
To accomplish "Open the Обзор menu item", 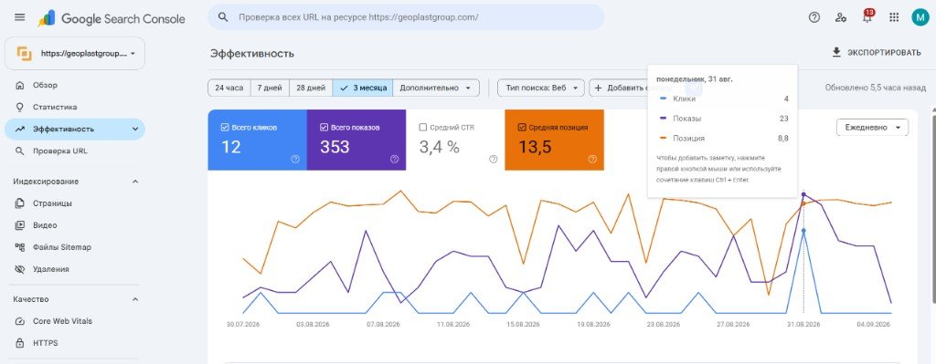I will (75, 85).
